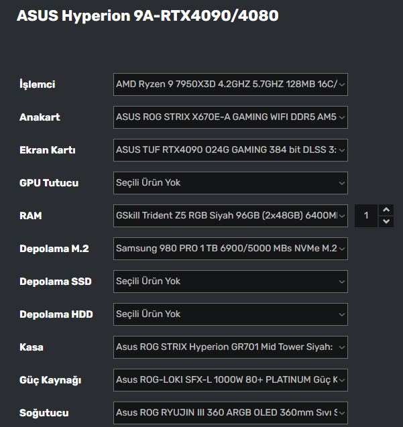Click the Depolama M.2 label text
Screen dimensions: 403x427
click(x=54, y=249)
